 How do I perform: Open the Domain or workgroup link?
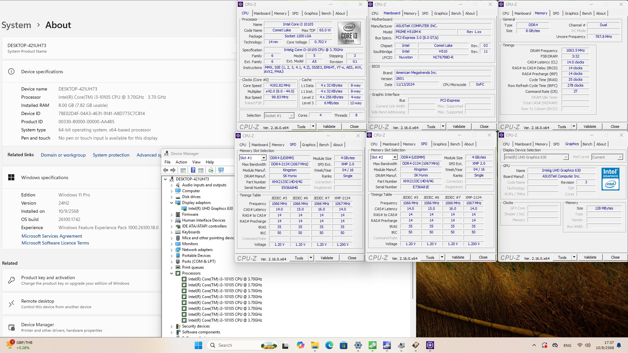click(x=63, y=155)
